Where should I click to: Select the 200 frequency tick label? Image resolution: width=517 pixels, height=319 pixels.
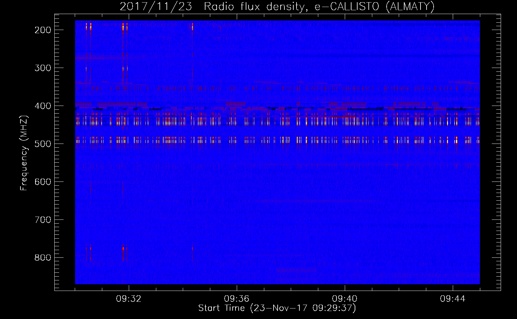point(43,30)
